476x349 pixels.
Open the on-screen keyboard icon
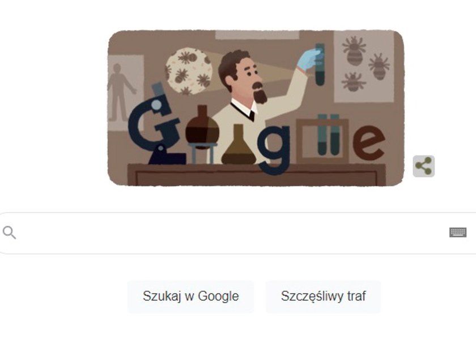pos(458,232)
